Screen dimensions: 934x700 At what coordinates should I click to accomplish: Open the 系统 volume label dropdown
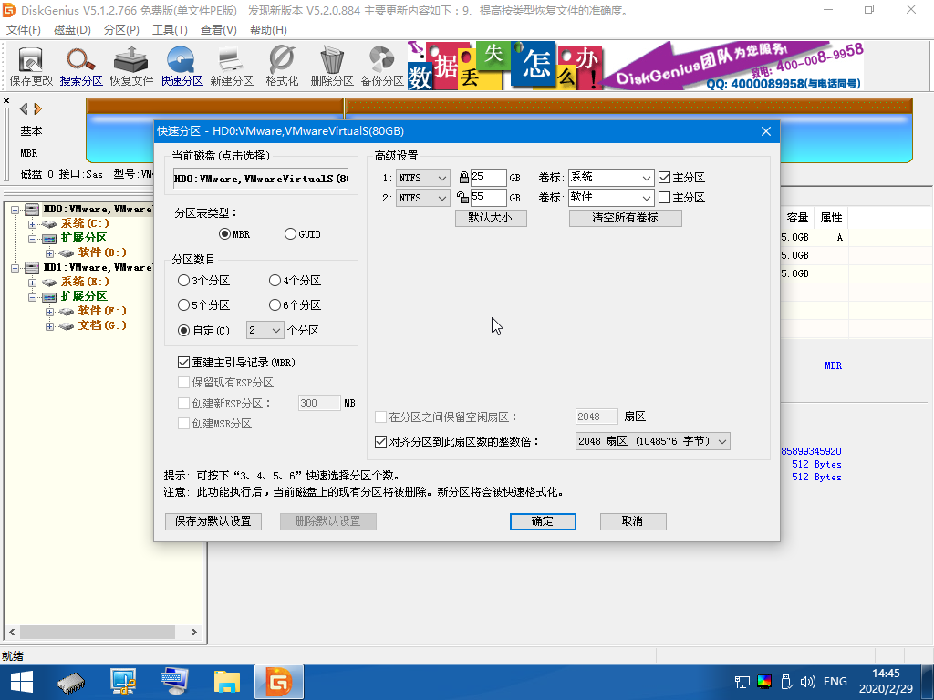click(x=647, y=178)
